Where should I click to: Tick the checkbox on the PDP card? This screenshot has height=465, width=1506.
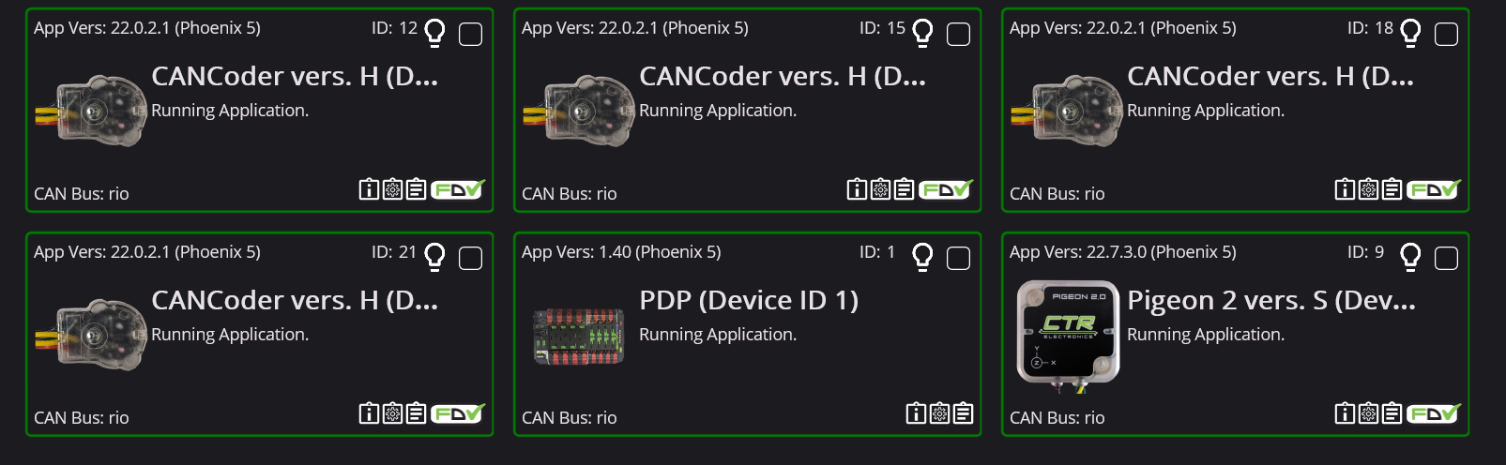(958, 259)
